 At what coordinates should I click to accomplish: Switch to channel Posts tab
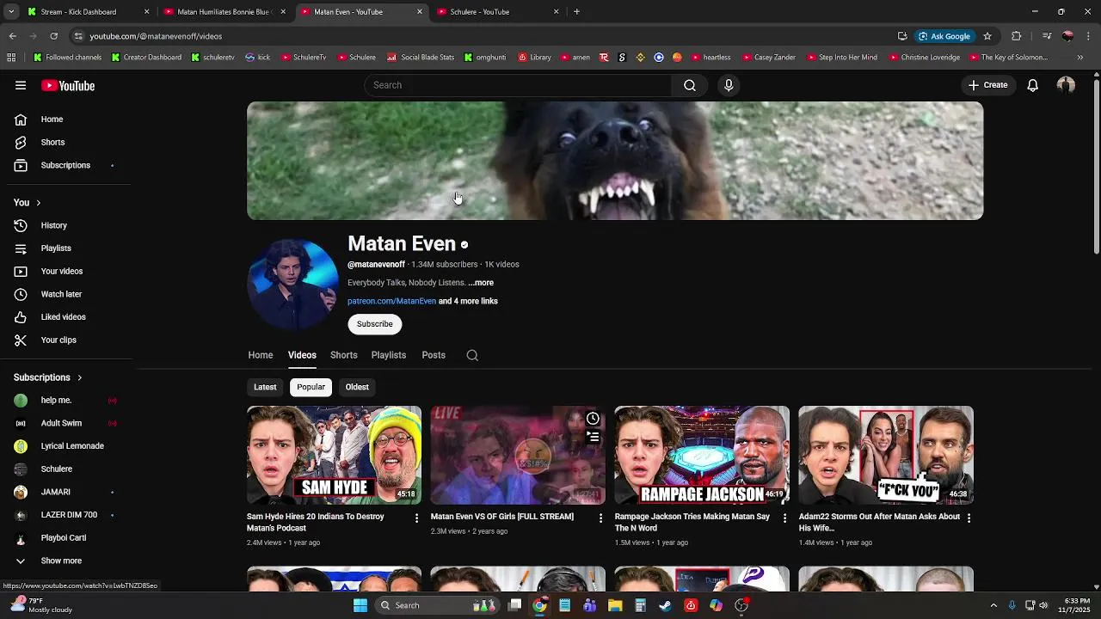tap(434, 355)
